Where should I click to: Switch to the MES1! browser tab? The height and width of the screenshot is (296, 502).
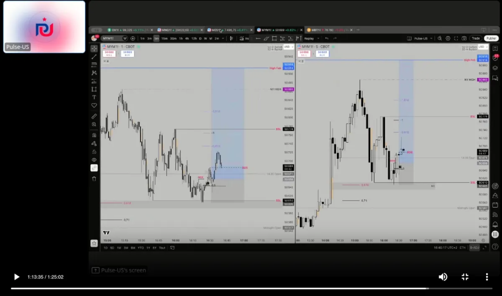(x=230, y=30)
